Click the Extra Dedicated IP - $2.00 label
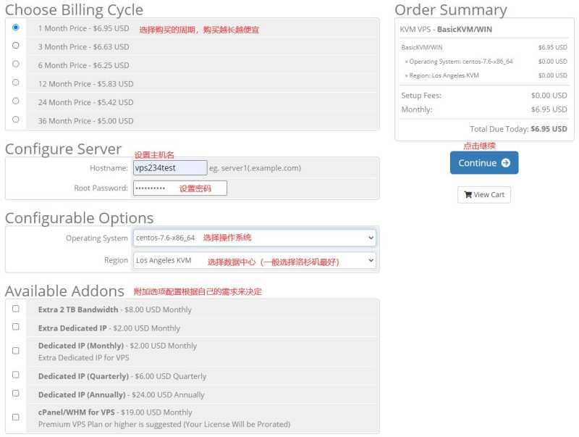The height and width of the screenshot is (437, 579). (109, 328)
